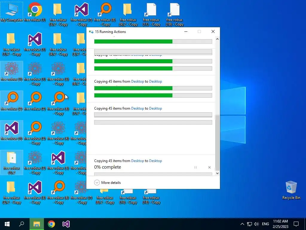Image resolution: width=306 pixels, height=230 pixels.
Task: Click scroll-up arrow in Running Actions dialog
Action: [217, 39]
